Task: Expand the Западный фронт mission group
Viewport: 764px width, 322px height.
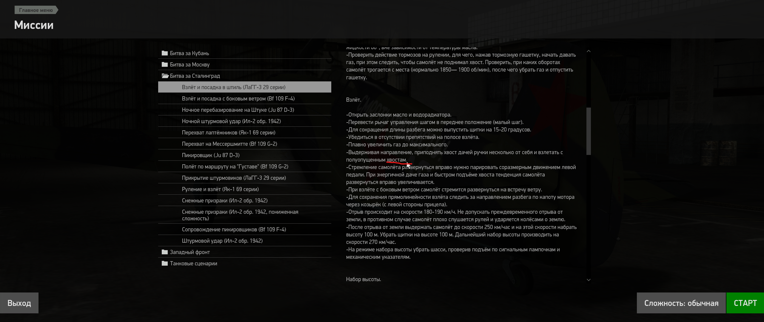Action: [x=245, y=252]
